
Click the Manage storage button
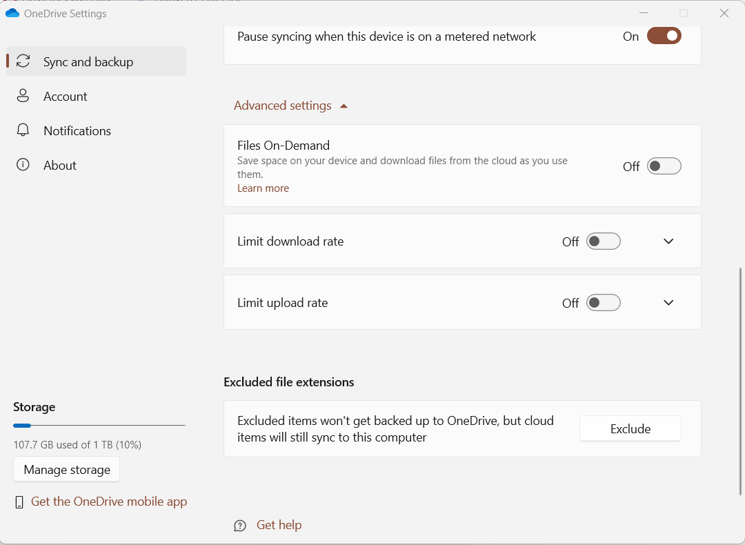[x=66, y=469]
